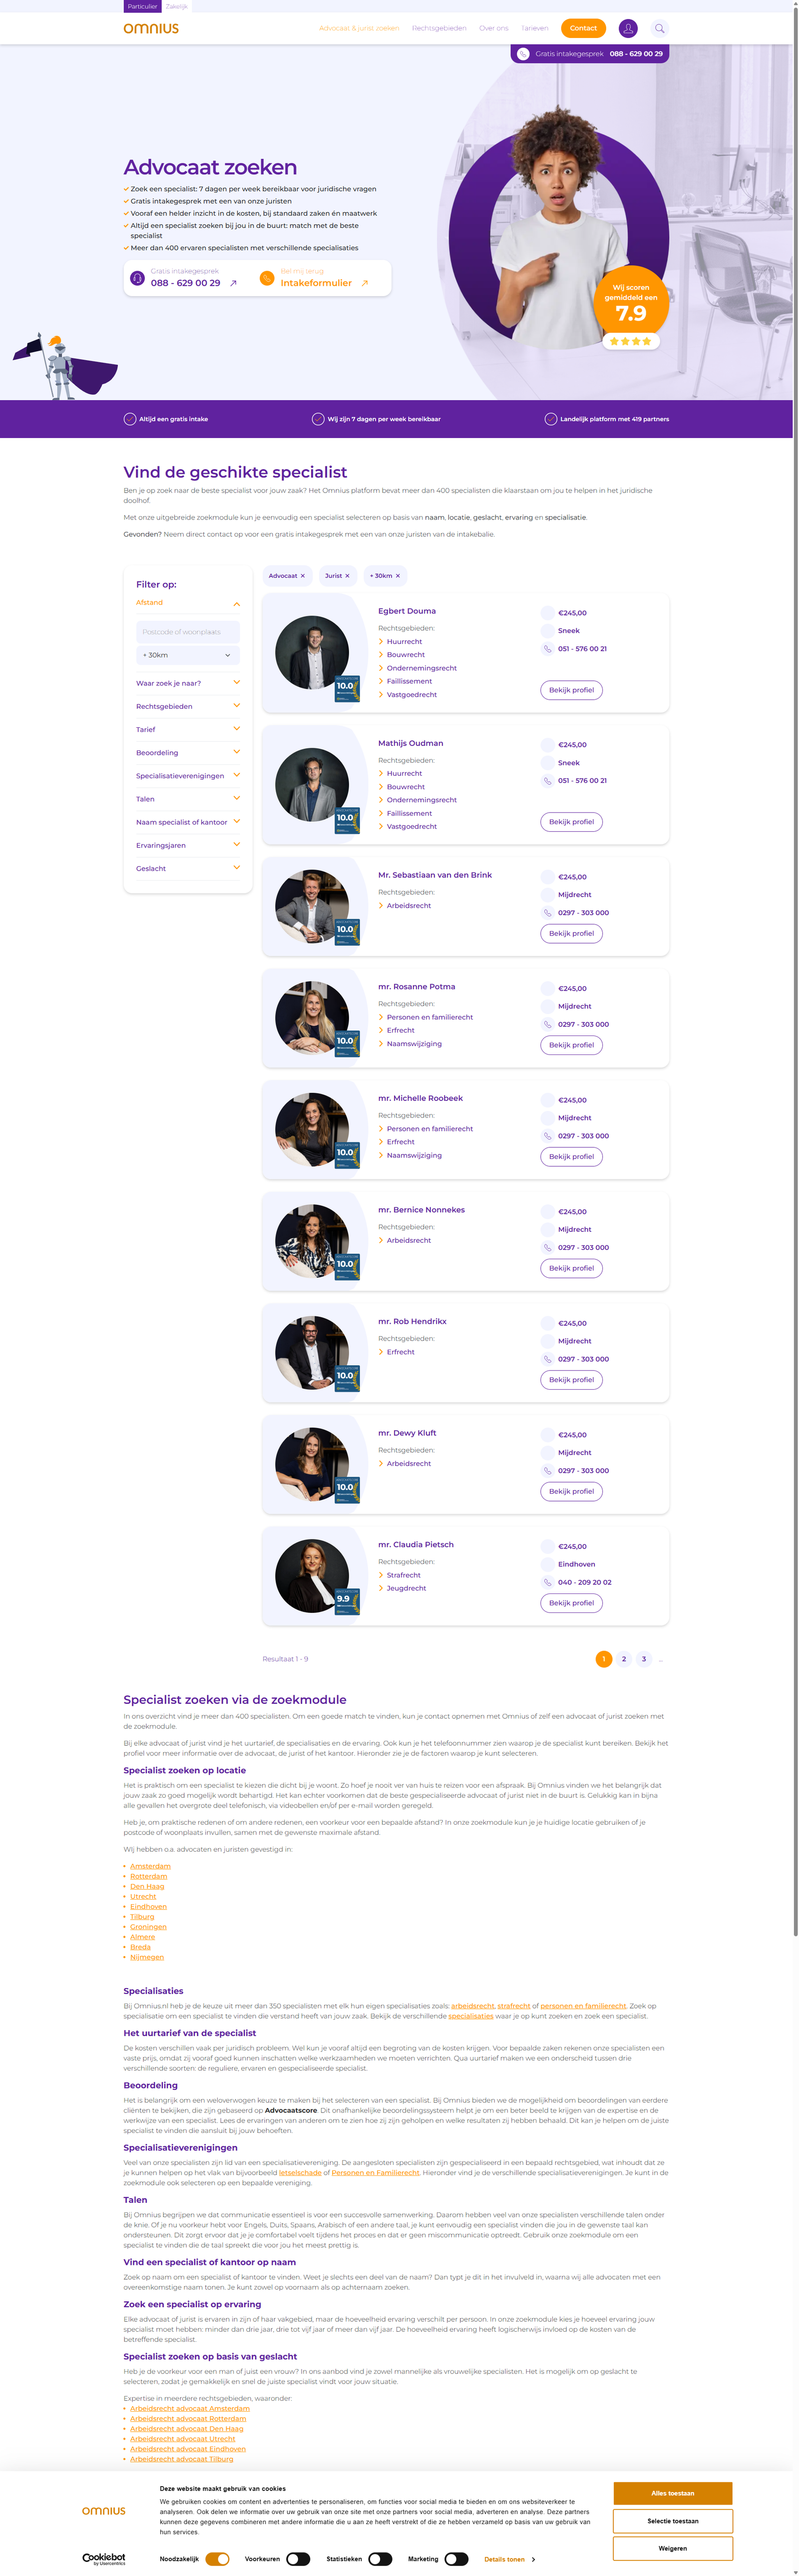
Task: Remove the Jurist filter chip
Action: [347, 576]
